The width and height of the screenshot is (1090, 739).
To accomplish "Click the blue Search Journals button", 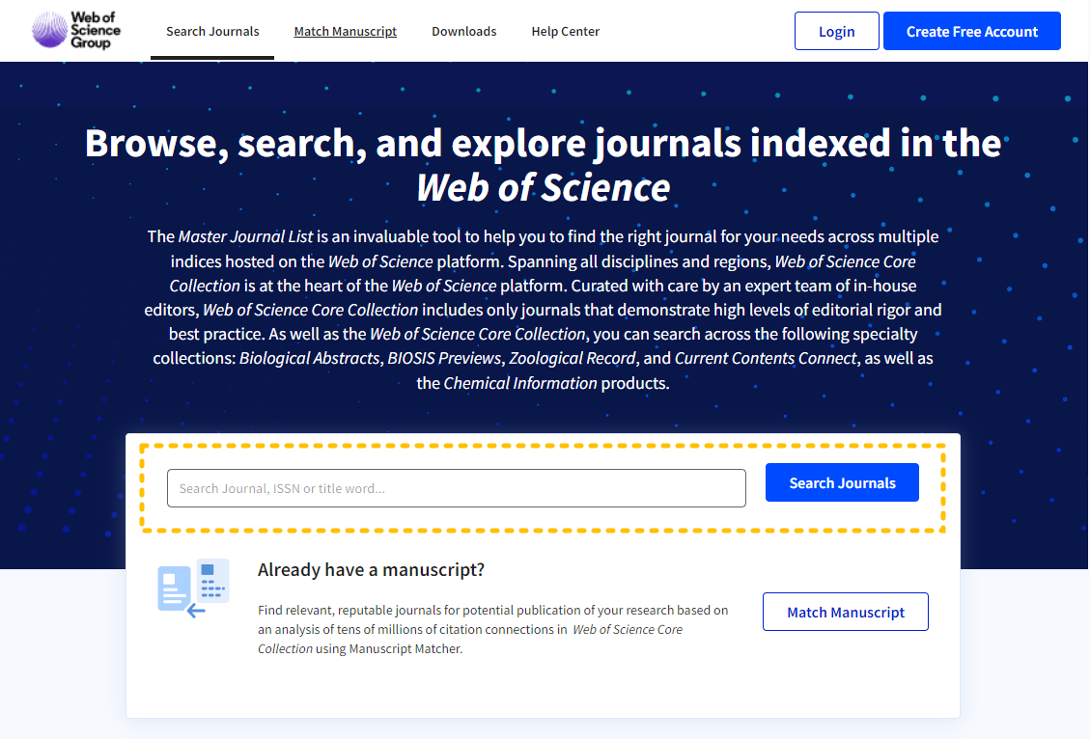I will click(842, 482).
